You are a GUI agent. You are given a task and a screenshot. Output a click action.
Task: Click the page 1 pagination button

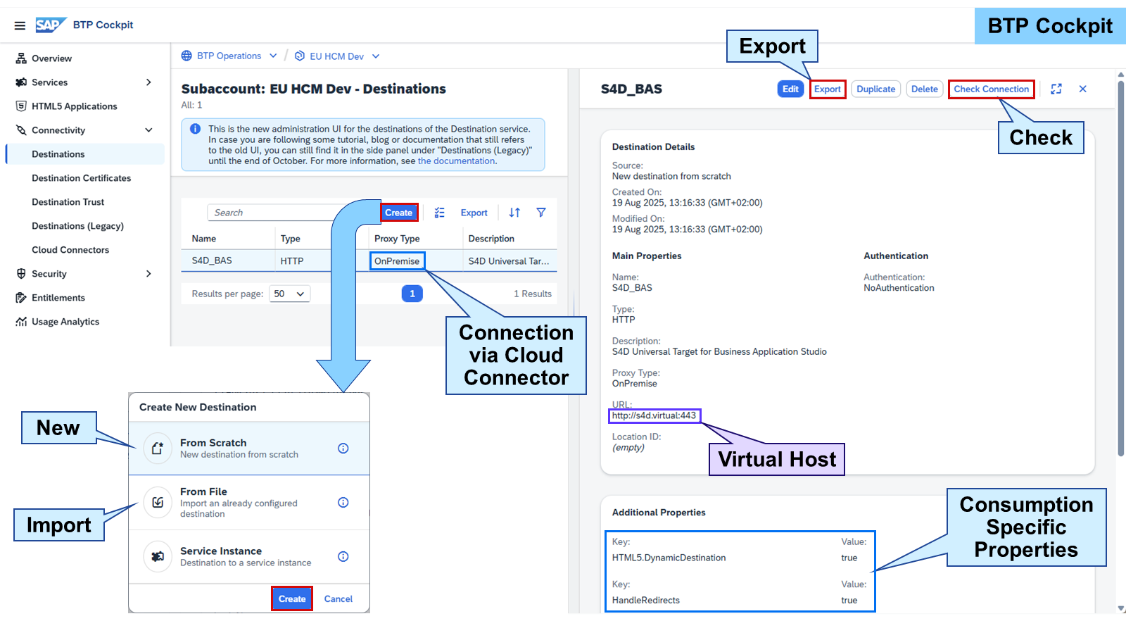click(412, 294)
